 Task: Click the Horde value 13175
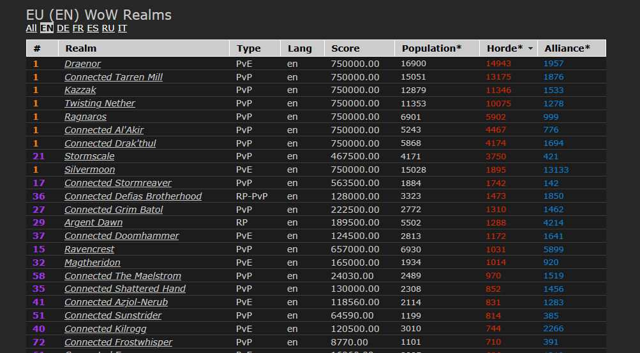pos(498,77)
